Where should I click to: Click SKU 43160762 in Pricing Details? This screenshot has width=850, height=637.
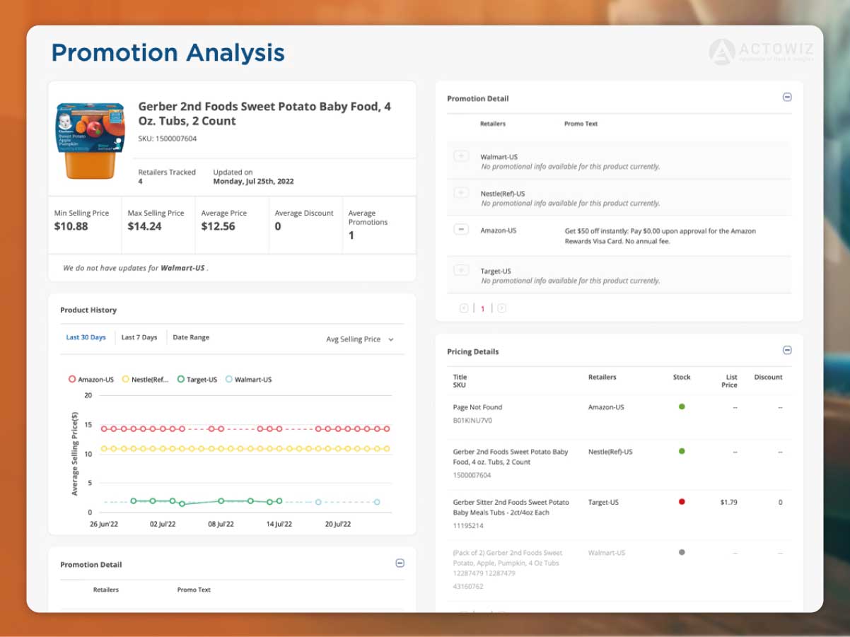(468, 587)
